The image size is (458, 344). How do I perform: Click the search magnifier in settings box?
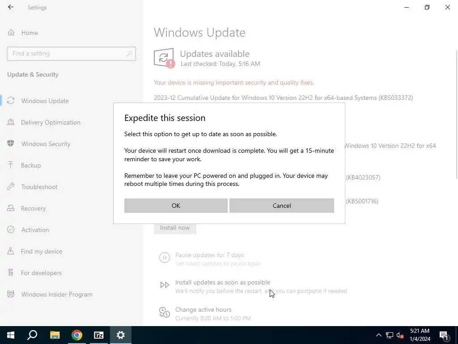[x=129, y=54]
